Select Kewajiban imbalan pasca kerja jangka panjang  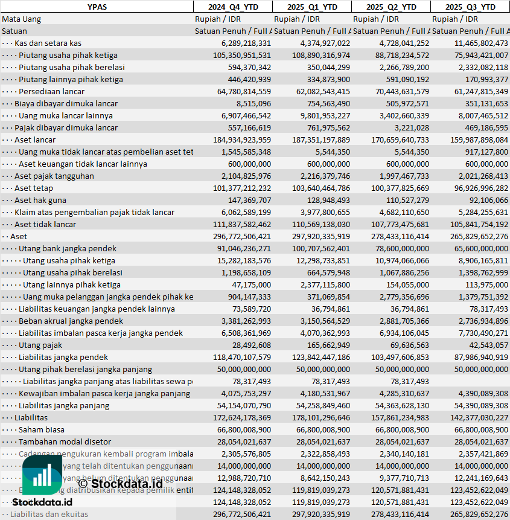point(104,394)
